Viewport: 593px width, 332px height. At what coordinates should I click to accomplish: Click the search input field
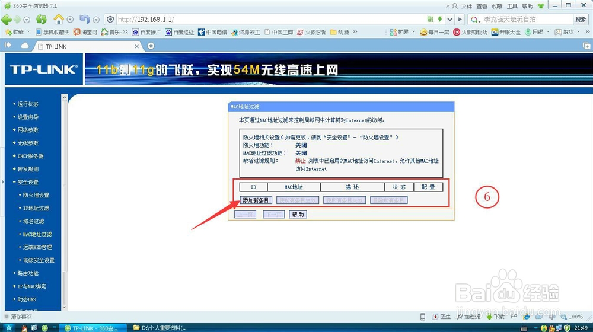coord(527,20)
